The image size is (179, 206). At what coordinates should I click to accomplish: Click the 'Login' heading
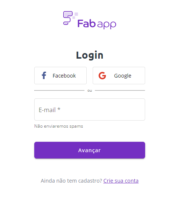(x=90, y=55)
